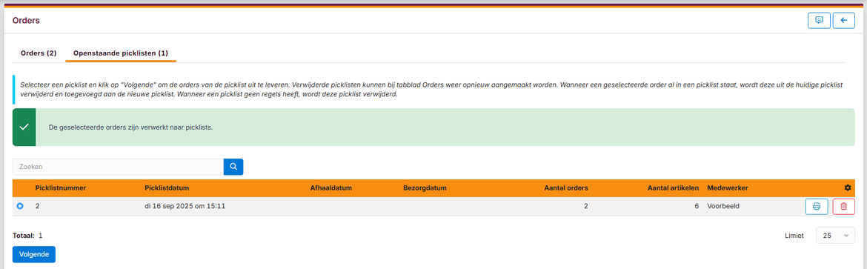
Task: Print picklist 2
Action: click(x=816, y=207)
